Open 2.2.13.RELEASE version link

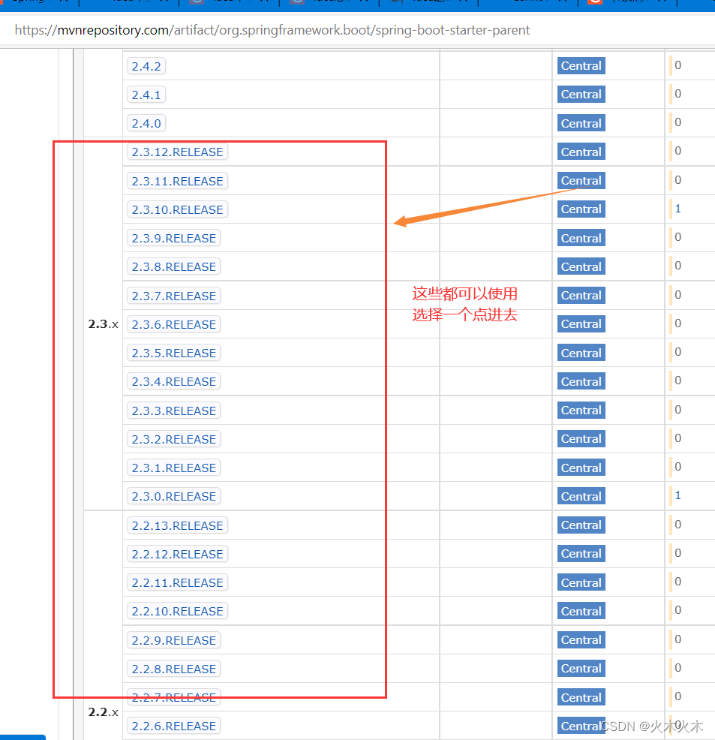coord(177,525)
